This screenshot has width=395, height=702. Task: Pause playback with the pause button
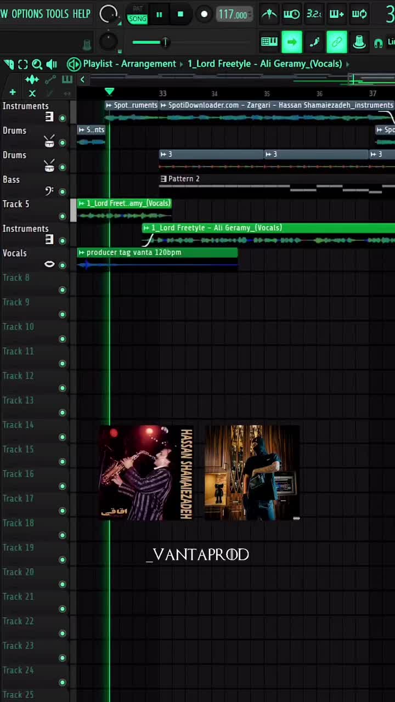(x=159, y=15)
